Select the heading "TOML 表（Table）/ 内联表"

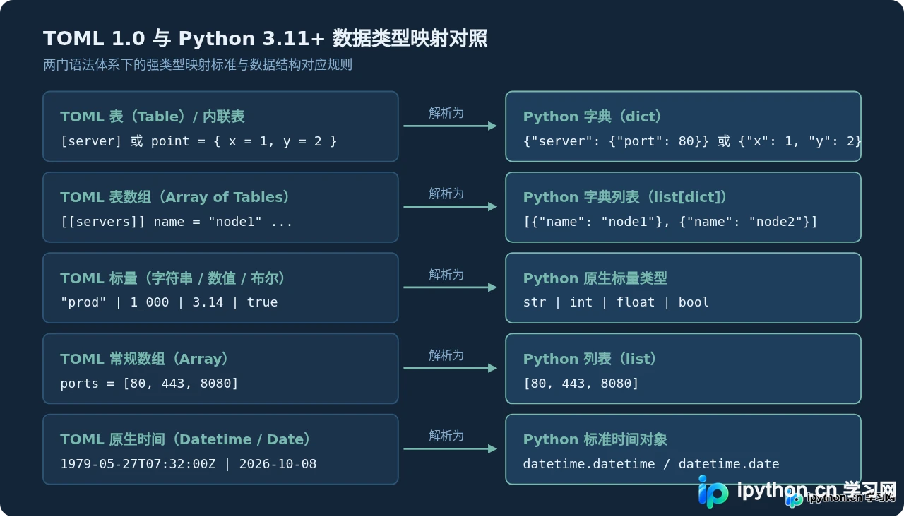tap(153, 117)
